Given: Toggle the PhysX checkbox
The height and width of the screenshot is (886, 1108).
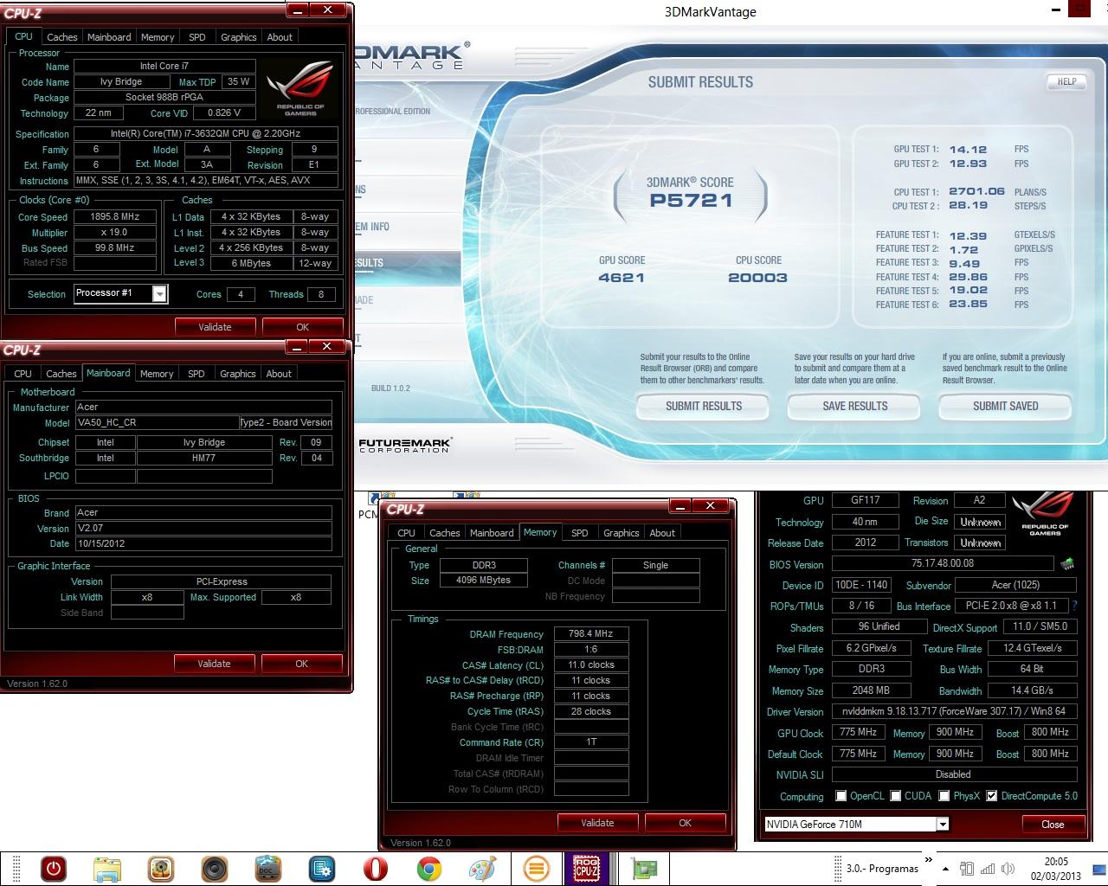Looking at the screenshot, I should pyautogui.click(x=944, y=796).
